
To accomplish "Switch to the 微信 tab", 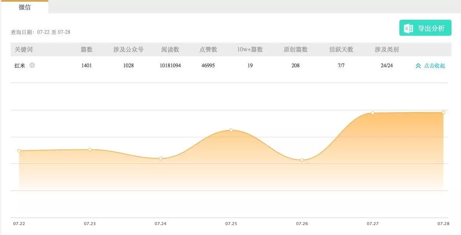I will [25, 7].
